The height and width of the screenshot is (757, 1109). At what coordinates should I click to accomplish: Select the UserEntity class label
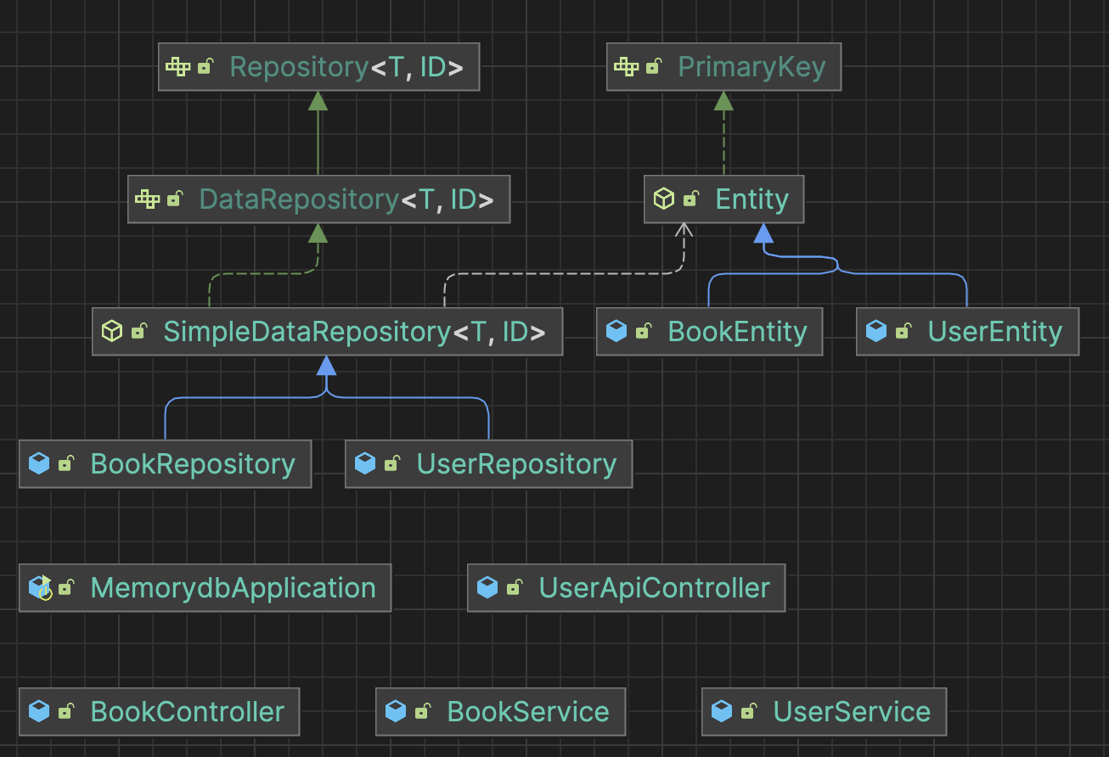coord(994,331)
